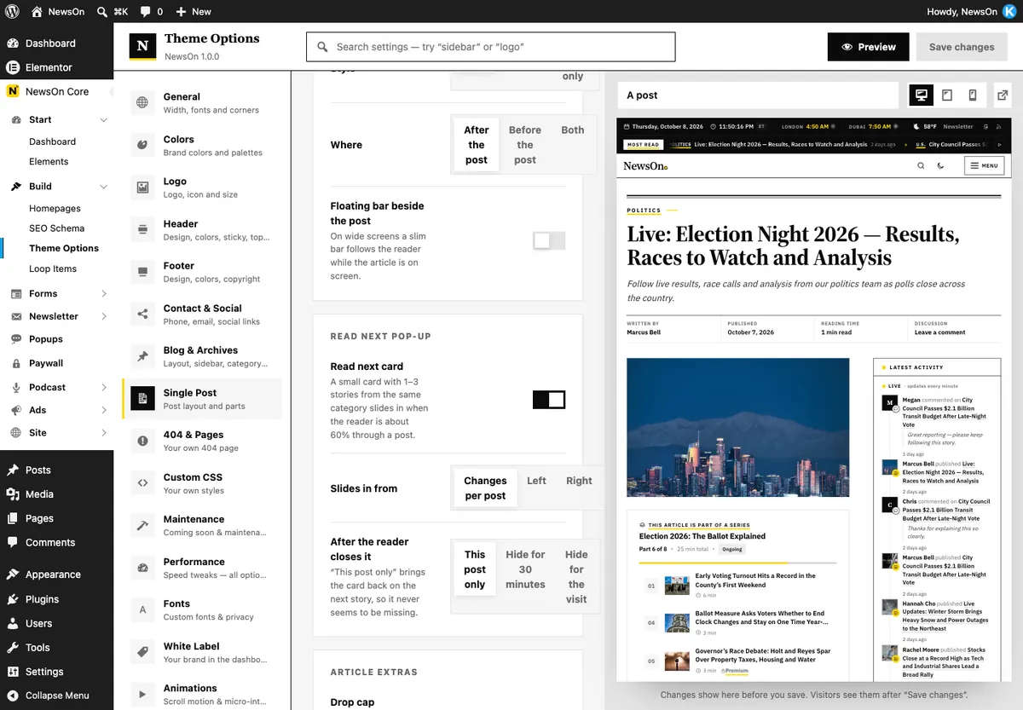Expand the Ads submenu
The width and height of the screenshot is (1023, 710).
click(x=104, y=411)
